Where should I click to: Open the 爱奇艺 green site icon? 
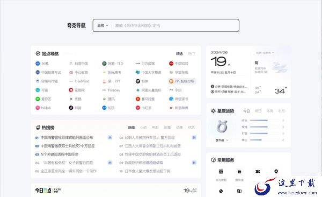coord(38,99)
